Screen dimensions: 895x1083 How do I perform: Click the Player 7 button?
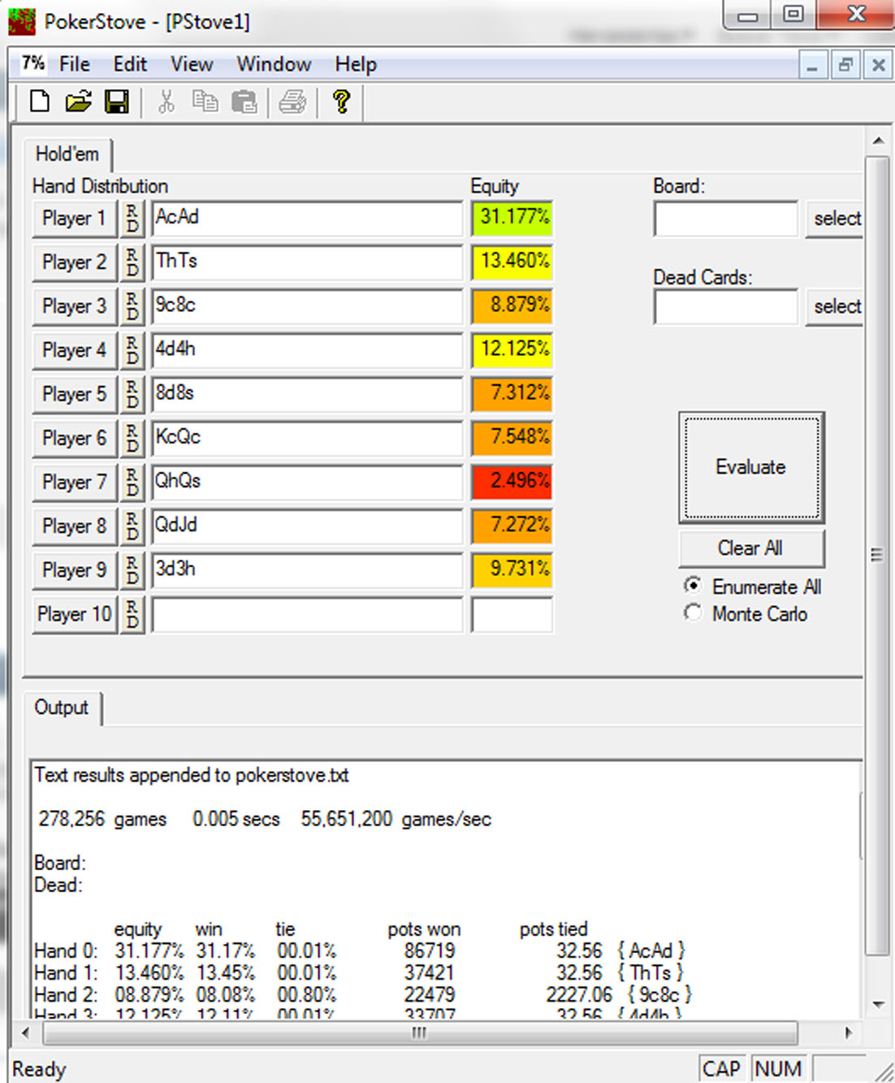(75, 482)
